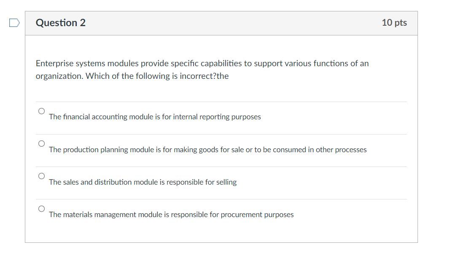Click the divider line below the question prompt
This screenshot has width=450, height=258.
[x=221, y=100]
